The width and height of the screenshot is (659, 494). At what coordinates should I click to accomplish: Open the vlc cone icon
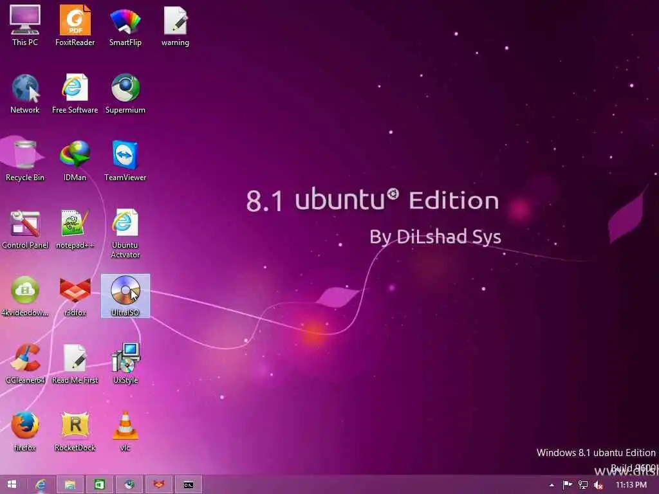[125, 432]
